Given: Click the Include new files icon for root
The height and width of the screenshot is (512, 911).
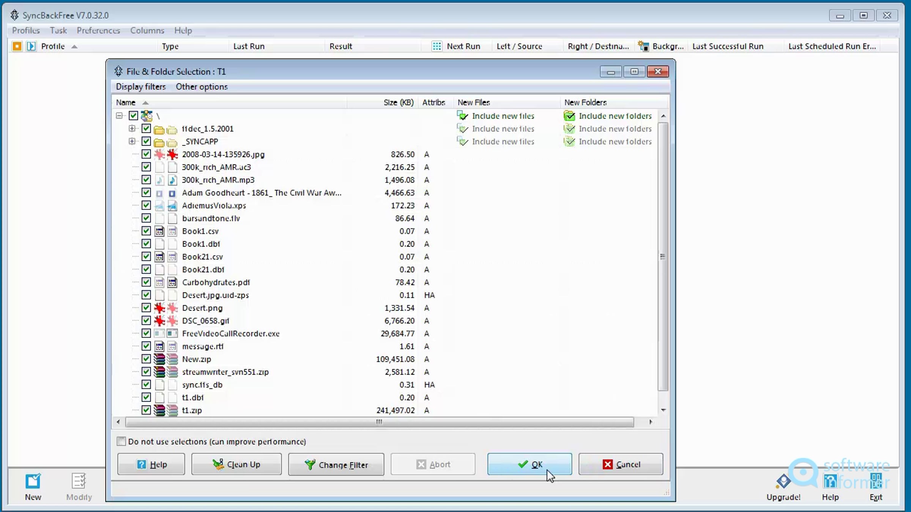Looking at the screenshot, I should [463, 116].
